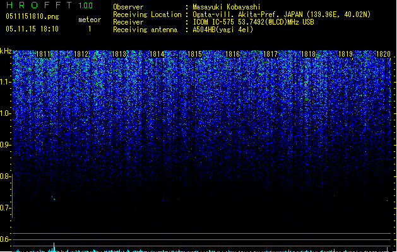
Task: Click the 0.6 kHz frequency axis label
Action: point(5,239)
